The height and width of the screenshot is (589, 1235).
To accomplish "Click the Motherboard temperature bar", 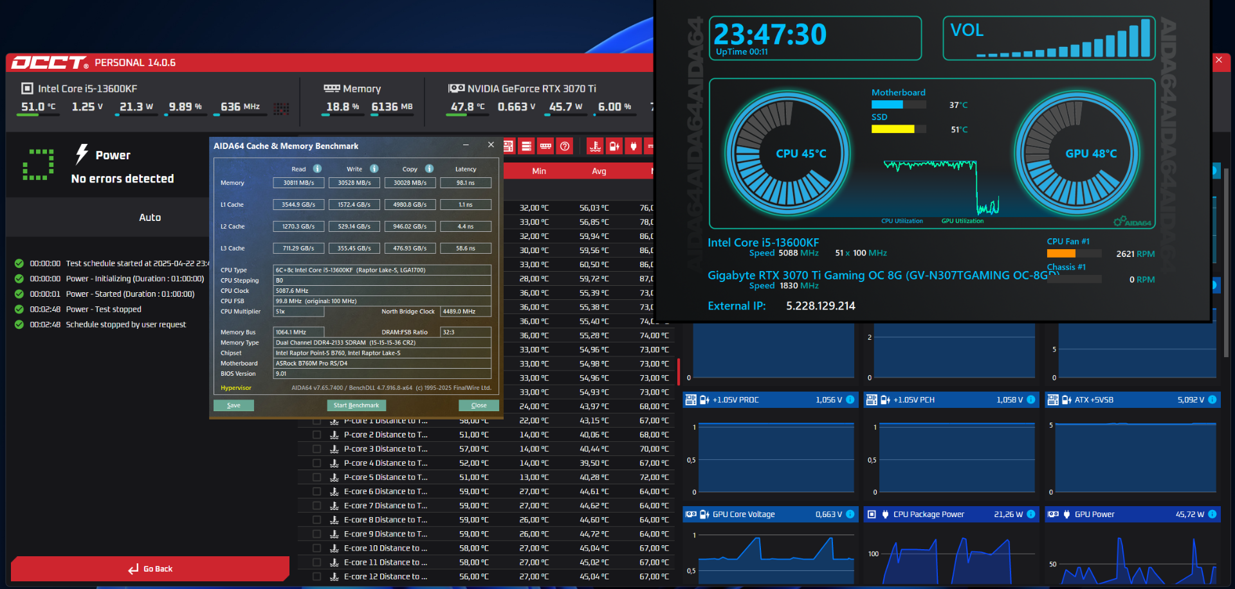I will coord(899,105).
